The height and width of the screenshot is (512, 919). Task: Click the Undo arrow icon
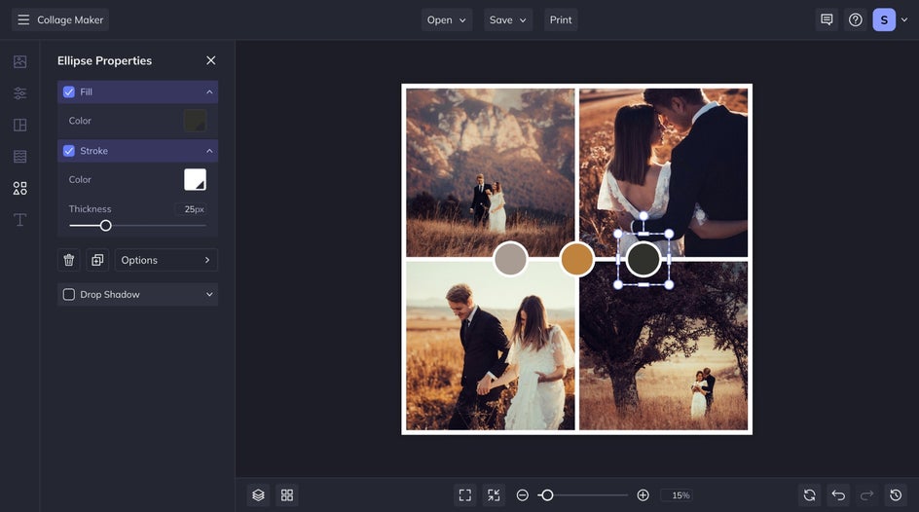[838, 495]
